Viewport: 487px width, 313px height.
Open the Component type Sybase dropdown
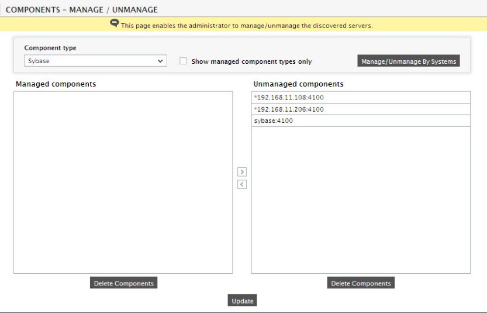pyautogui.click(x=96, y=61)
